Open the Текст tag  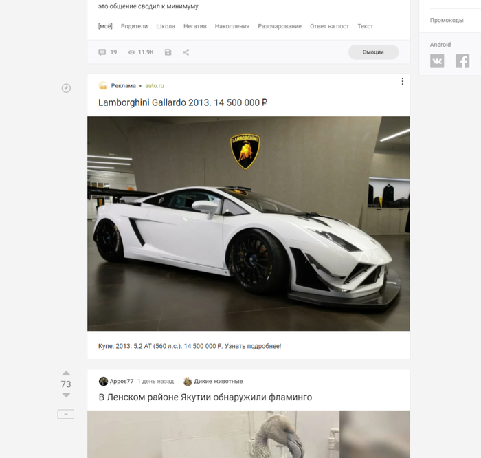366,26
